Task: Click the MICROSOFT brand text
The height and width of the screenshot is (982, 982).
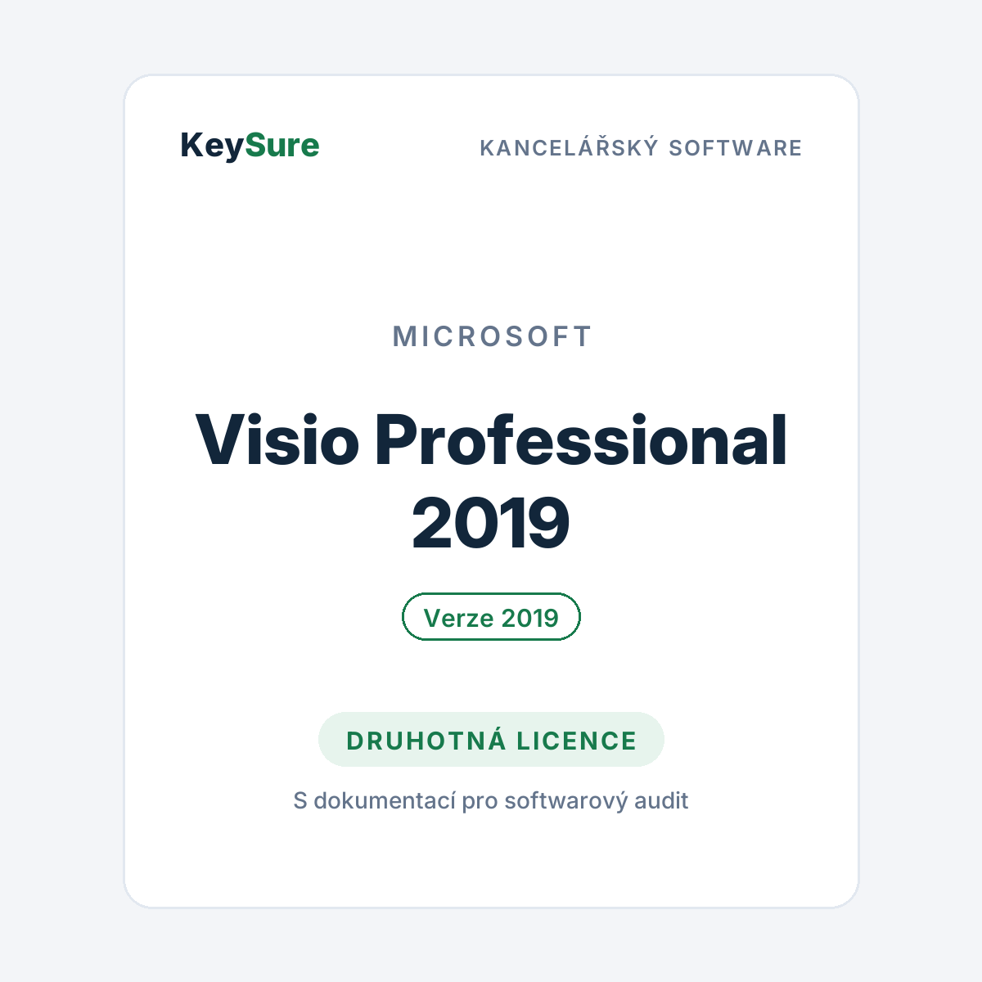Action: tap(491, 336)
